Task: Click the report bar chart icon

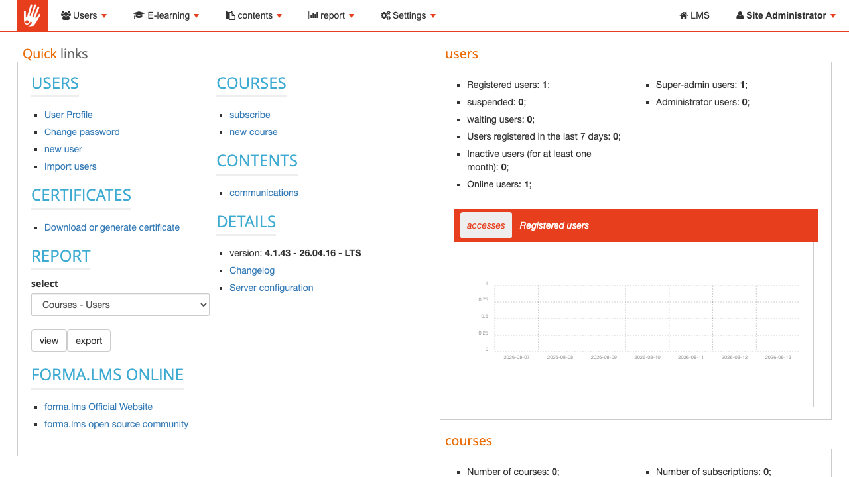Action: [x=313, y=15]
